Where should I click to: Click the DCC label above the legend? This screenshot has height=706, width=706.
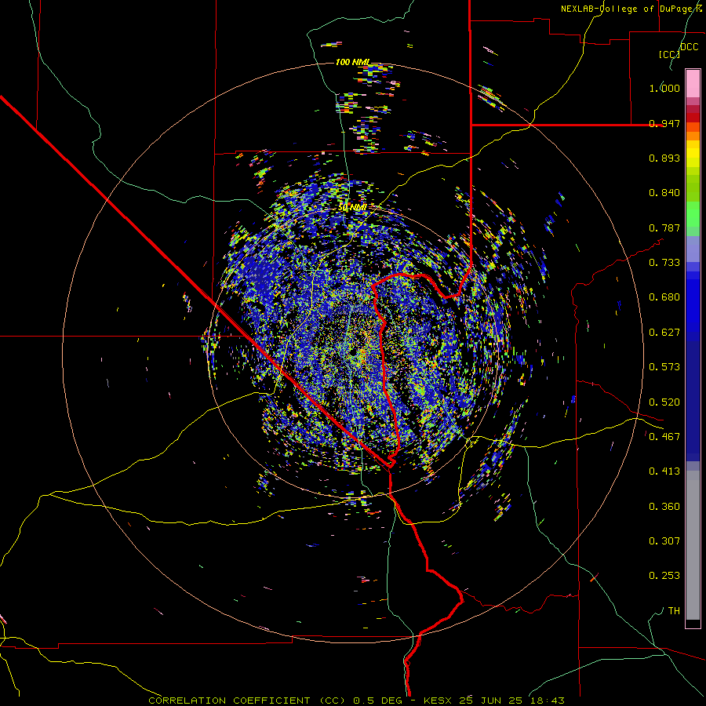pos(689,47)
